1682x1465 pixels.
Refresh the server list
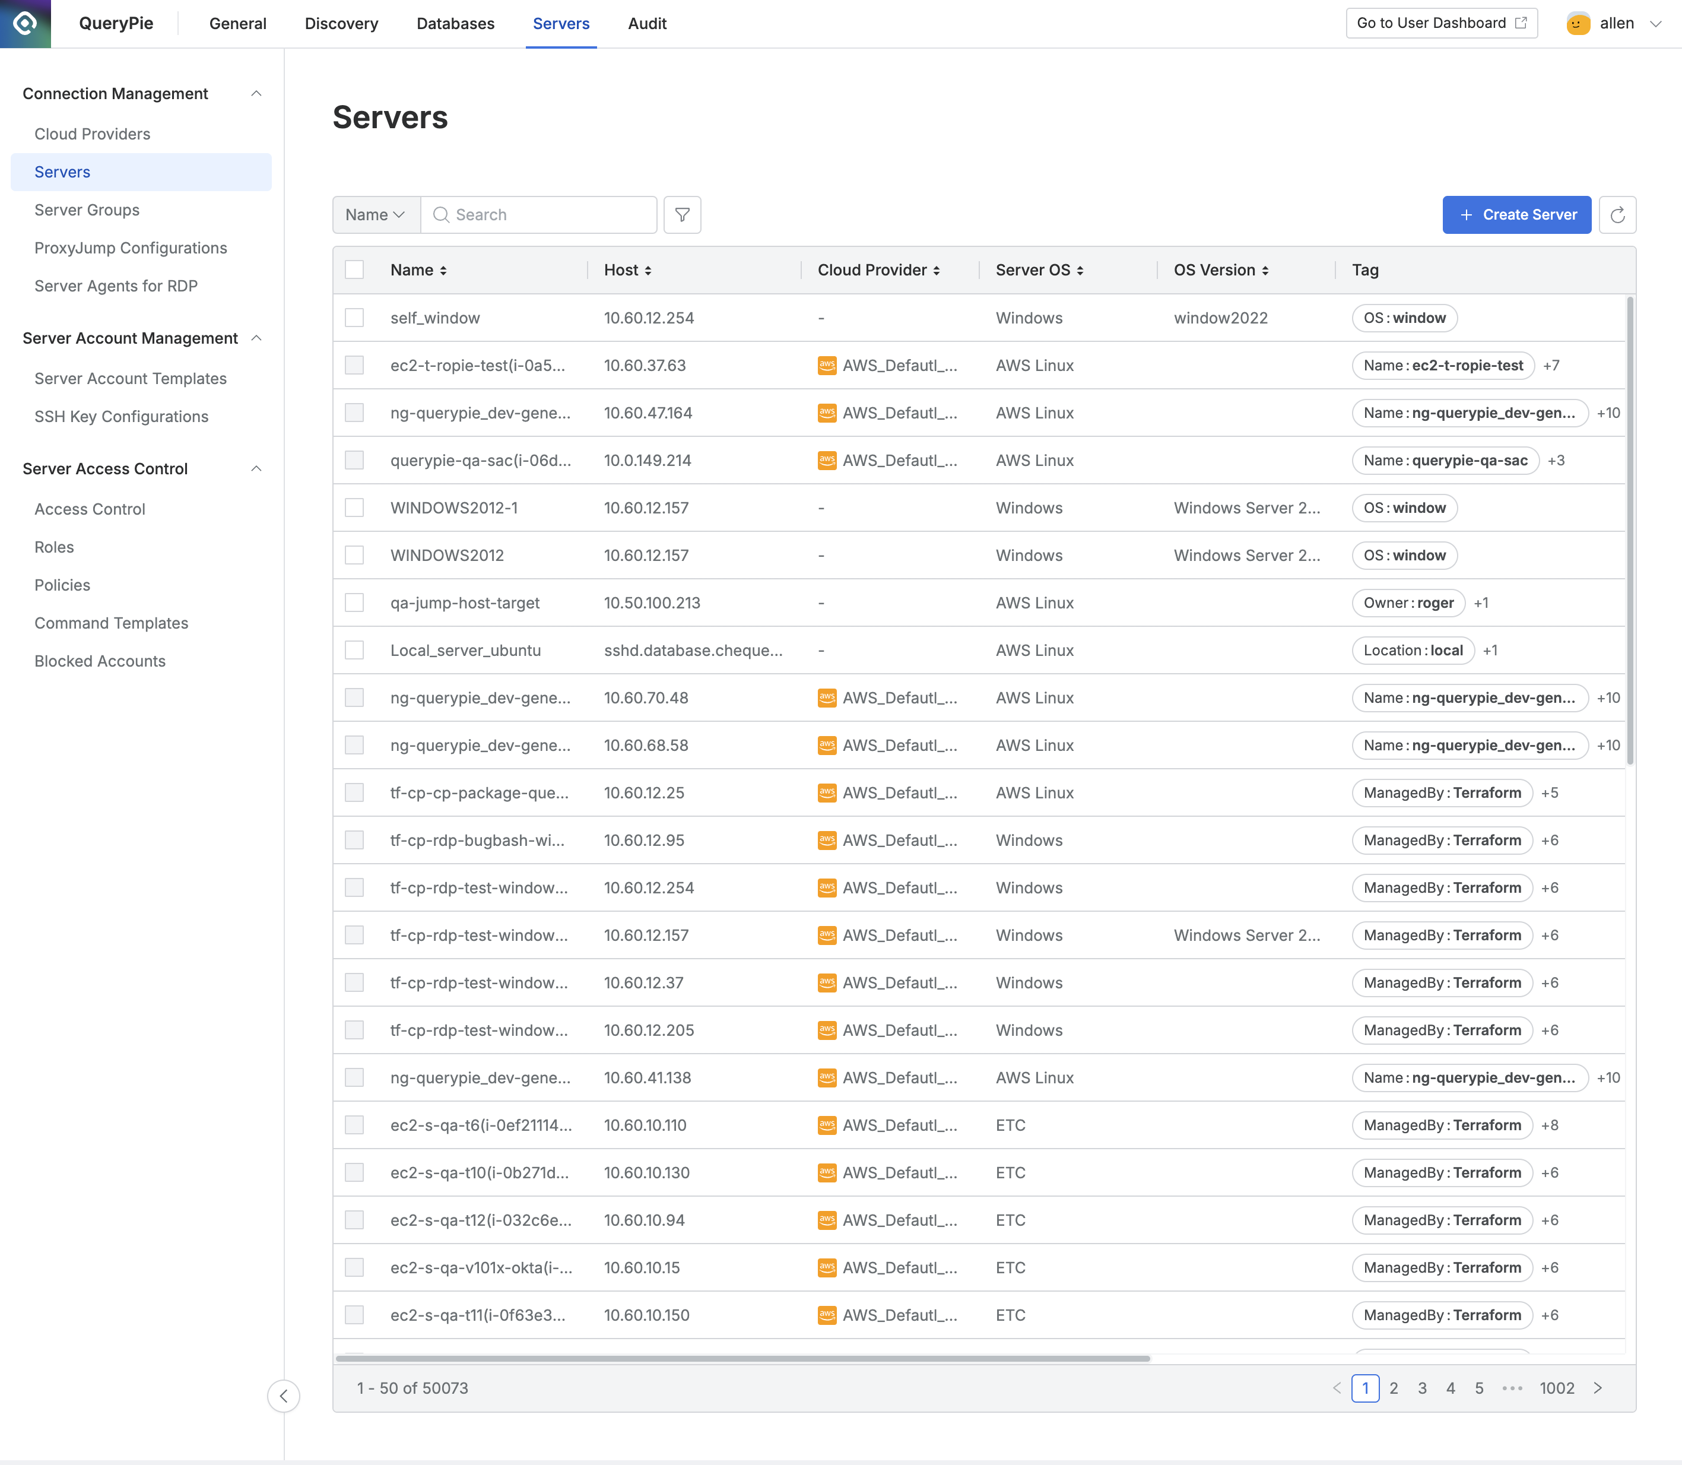1617,215
